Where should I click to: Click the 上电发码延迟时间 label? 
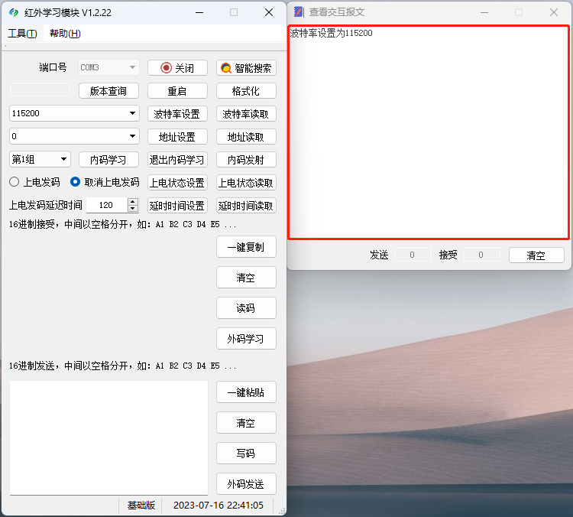[x=46, y=205]
